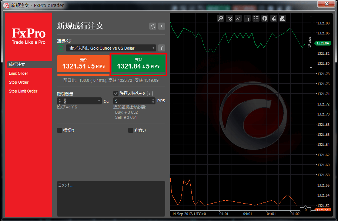Image resolution: width=338 pixels, height=221 pixels.
Task: Click the color palette icon on chart
Action: [x=274, y=19]
